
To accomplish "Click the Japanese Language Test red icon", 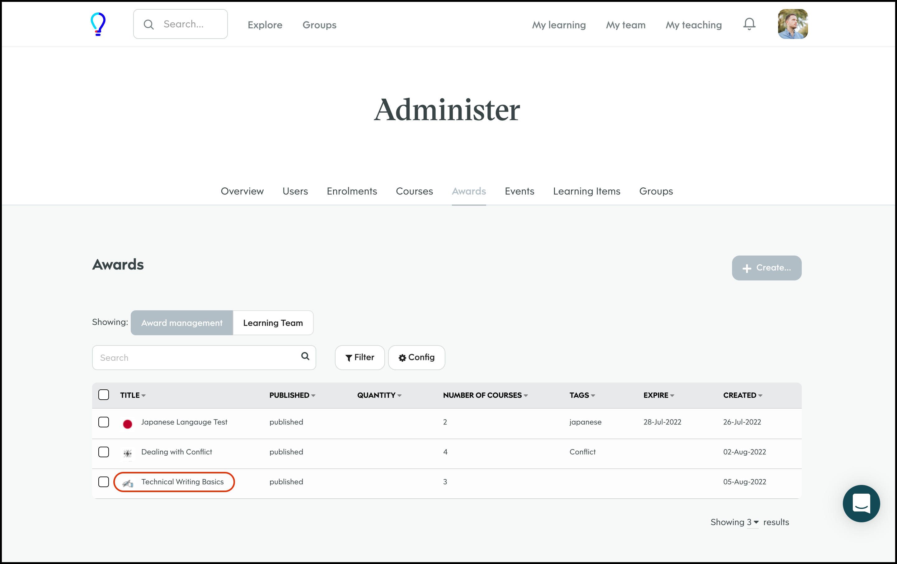I will [127, 424].
